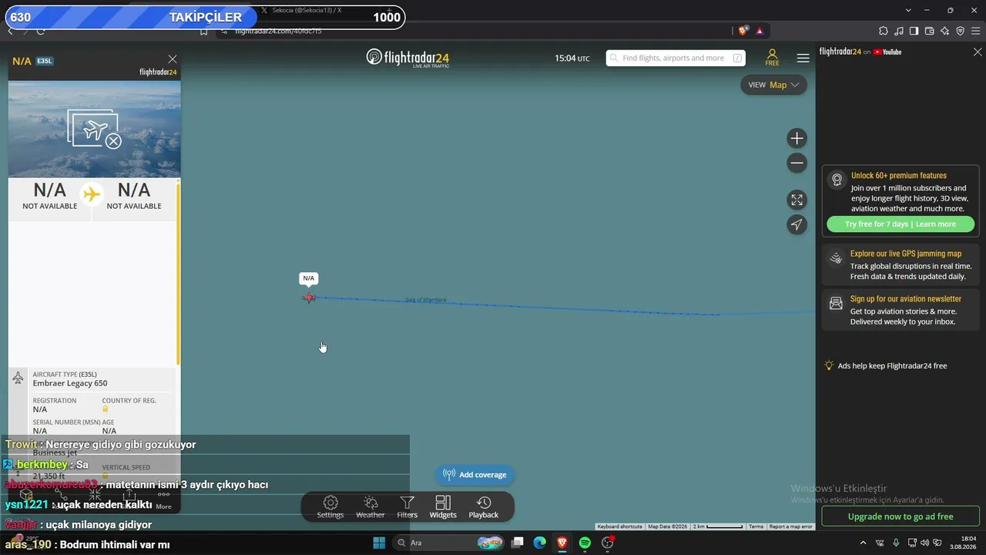Open the More options in aircraft panel
Screen dimensions: 986x555
click(x=163, y=499)
